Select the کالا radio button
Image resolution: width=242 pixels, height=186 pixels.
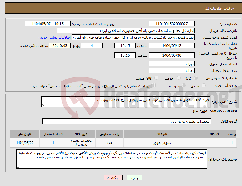[x=196, y=78]
